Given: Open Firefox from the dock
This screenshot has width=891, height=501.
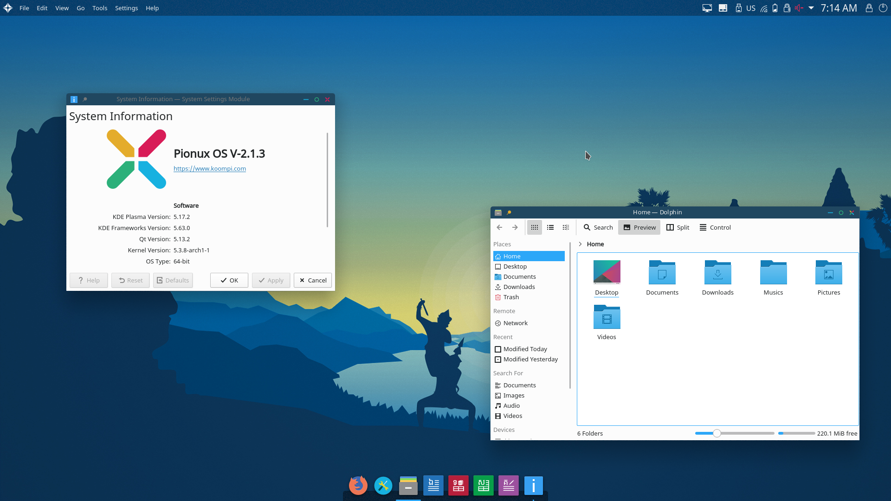Looking at the screenshot, I should [358, 486].
